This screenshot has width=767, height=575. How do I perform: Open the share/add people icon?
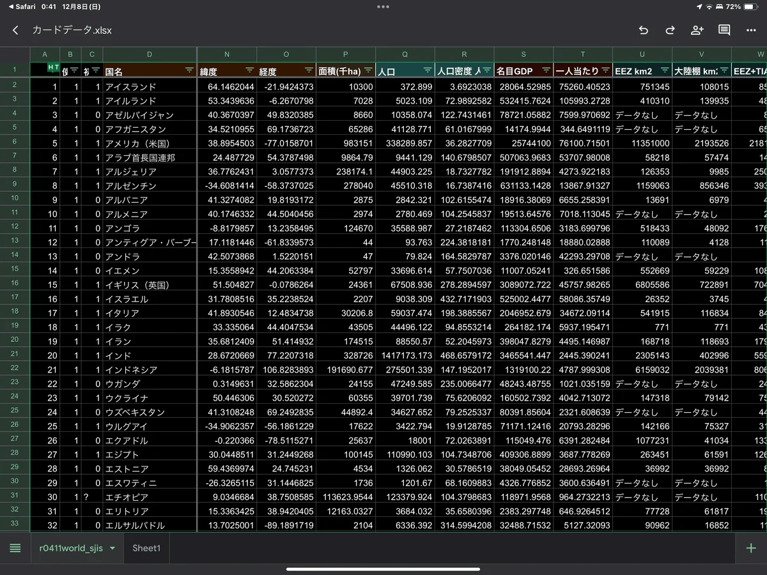click(x=697, y=30)
